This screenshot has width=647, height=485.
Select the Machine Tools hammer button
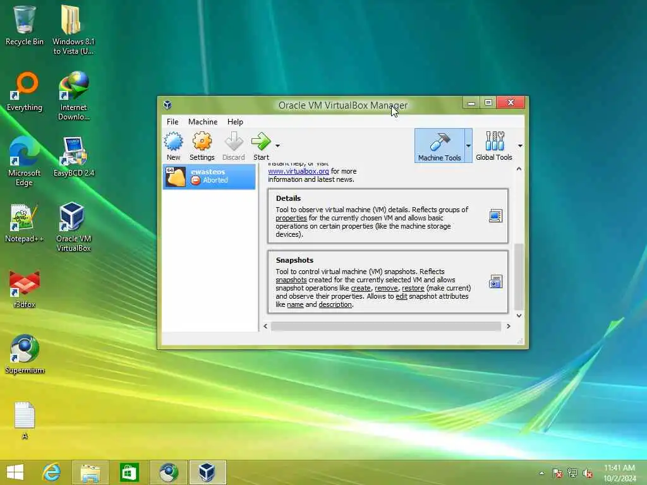[440, 146]
